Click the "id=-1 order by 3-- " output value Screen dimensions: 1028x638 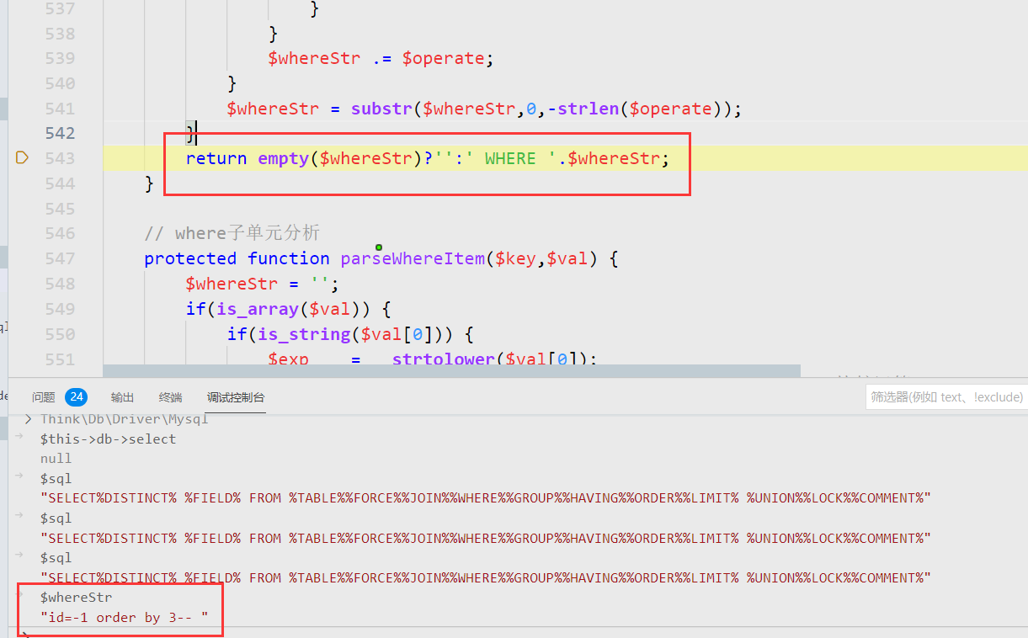(x=124, y=618)
